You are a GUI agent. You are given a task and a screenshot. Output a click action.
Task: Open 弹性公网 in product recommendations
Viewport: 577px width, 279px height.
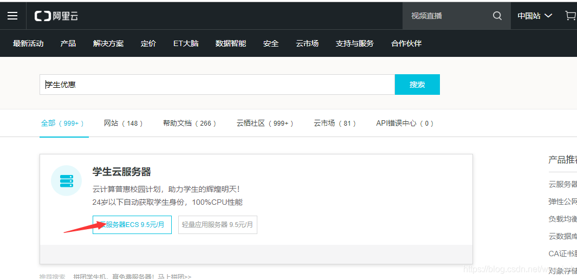pos(563,202)
